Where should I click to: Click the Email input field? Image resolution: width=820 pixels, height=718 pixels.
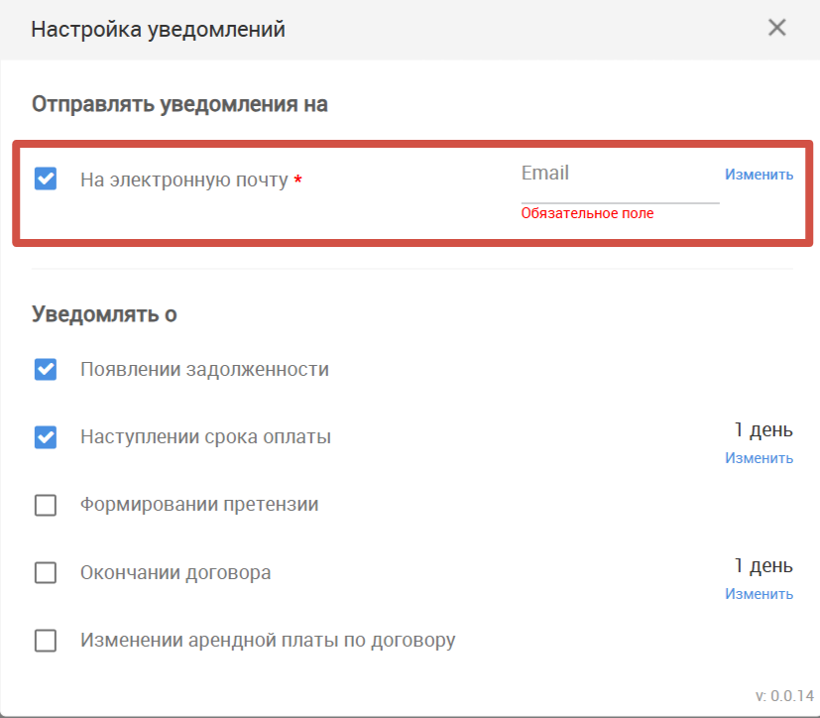(x=620, y=179)
